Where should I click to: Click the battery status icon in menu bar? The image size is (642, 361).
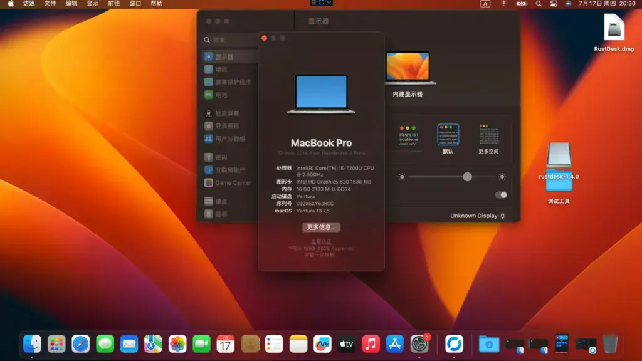tap(521, 4)
